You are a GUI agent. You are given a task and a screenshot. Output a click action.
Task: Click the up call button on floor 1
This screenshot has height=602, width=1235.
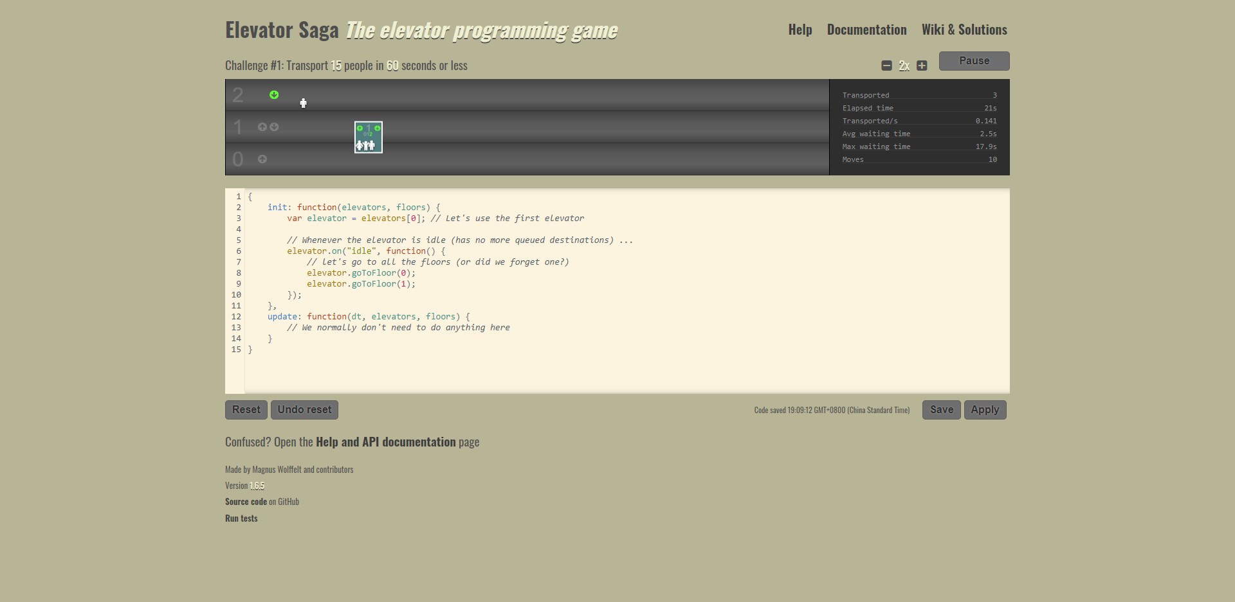[262, 127]
